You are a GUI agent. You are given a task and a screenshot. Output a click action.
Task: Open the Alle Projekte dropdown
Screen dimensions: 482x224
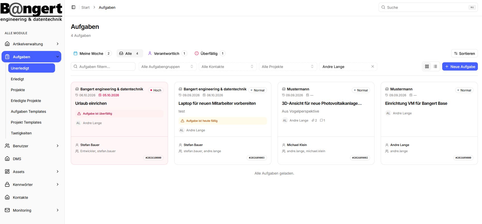tap(288, 66)
